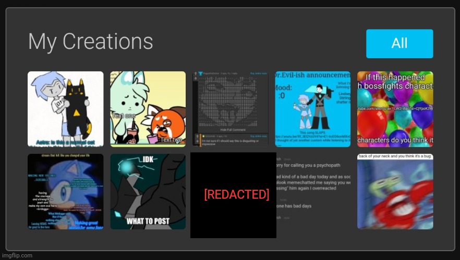
Task: Open the Astra cat drawing thumbnail
Action: click(x=65, y=109)
